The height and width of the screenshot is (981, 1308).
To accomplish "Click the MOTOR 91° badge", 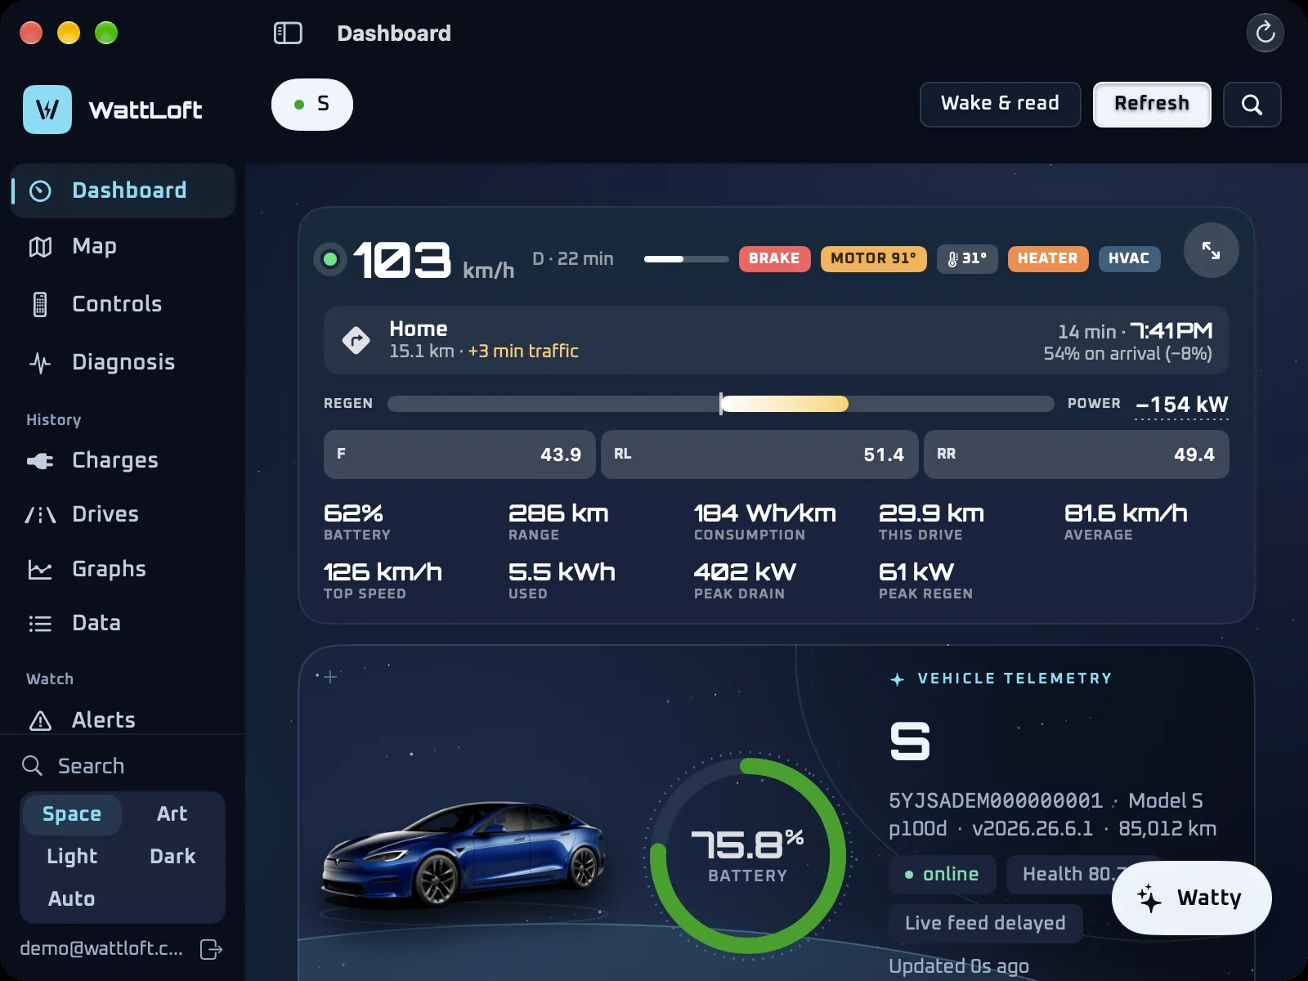I will click(x=873, y=258).
